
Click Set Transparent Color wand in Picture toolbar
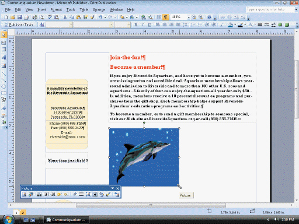[x=108, y=194]
